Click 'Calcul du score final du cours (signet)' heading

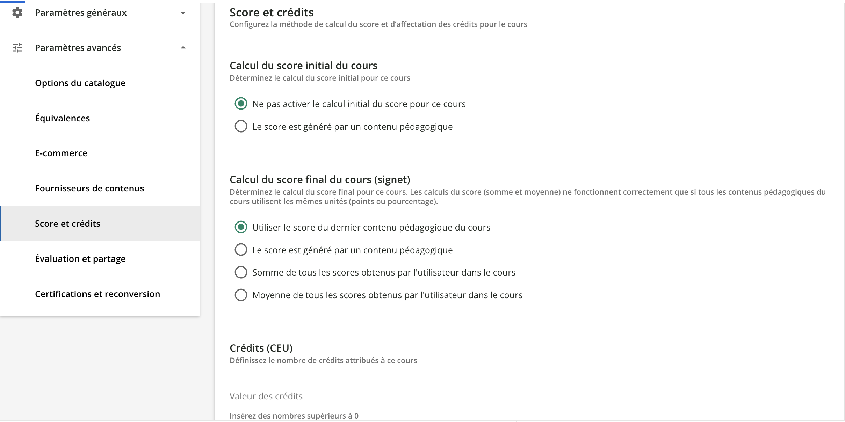320,179
